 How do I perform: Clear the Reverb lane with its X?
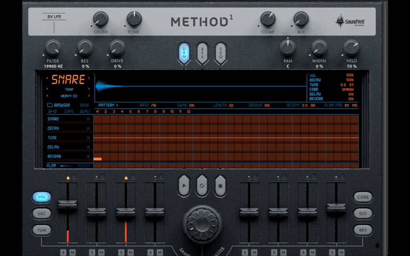point(88,156)
